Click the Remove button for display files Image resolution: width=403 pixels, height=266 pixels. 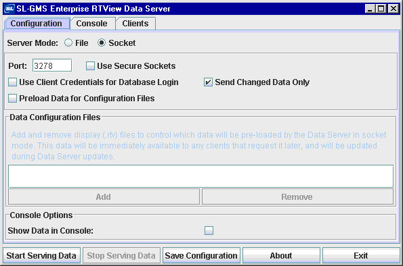coord(297,197)
